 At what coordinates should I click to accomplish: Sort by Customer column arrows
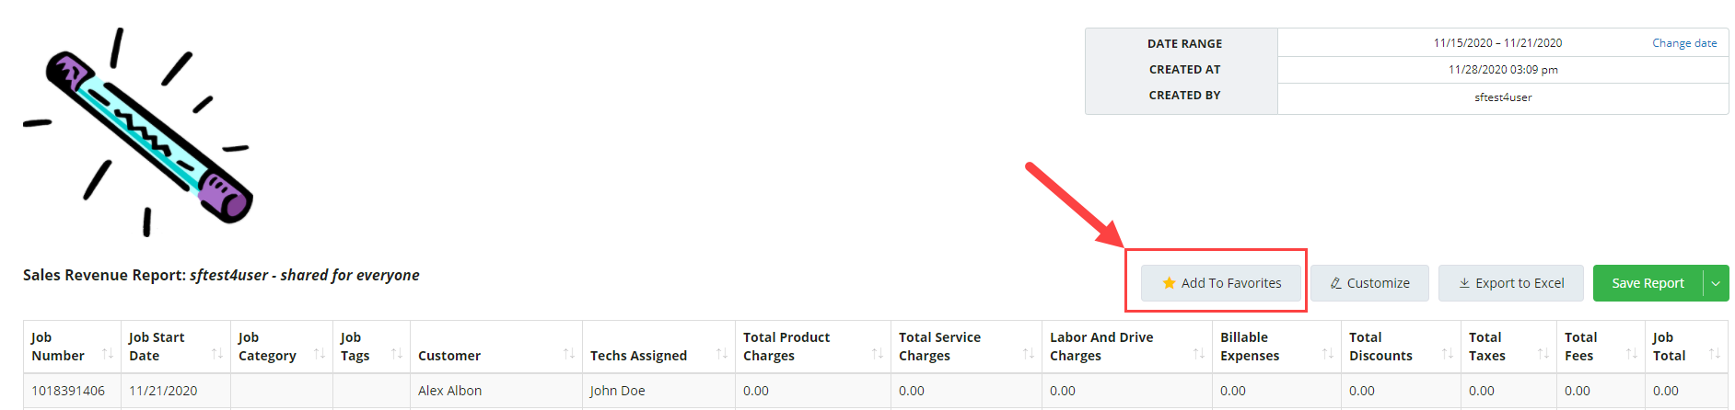569,354
